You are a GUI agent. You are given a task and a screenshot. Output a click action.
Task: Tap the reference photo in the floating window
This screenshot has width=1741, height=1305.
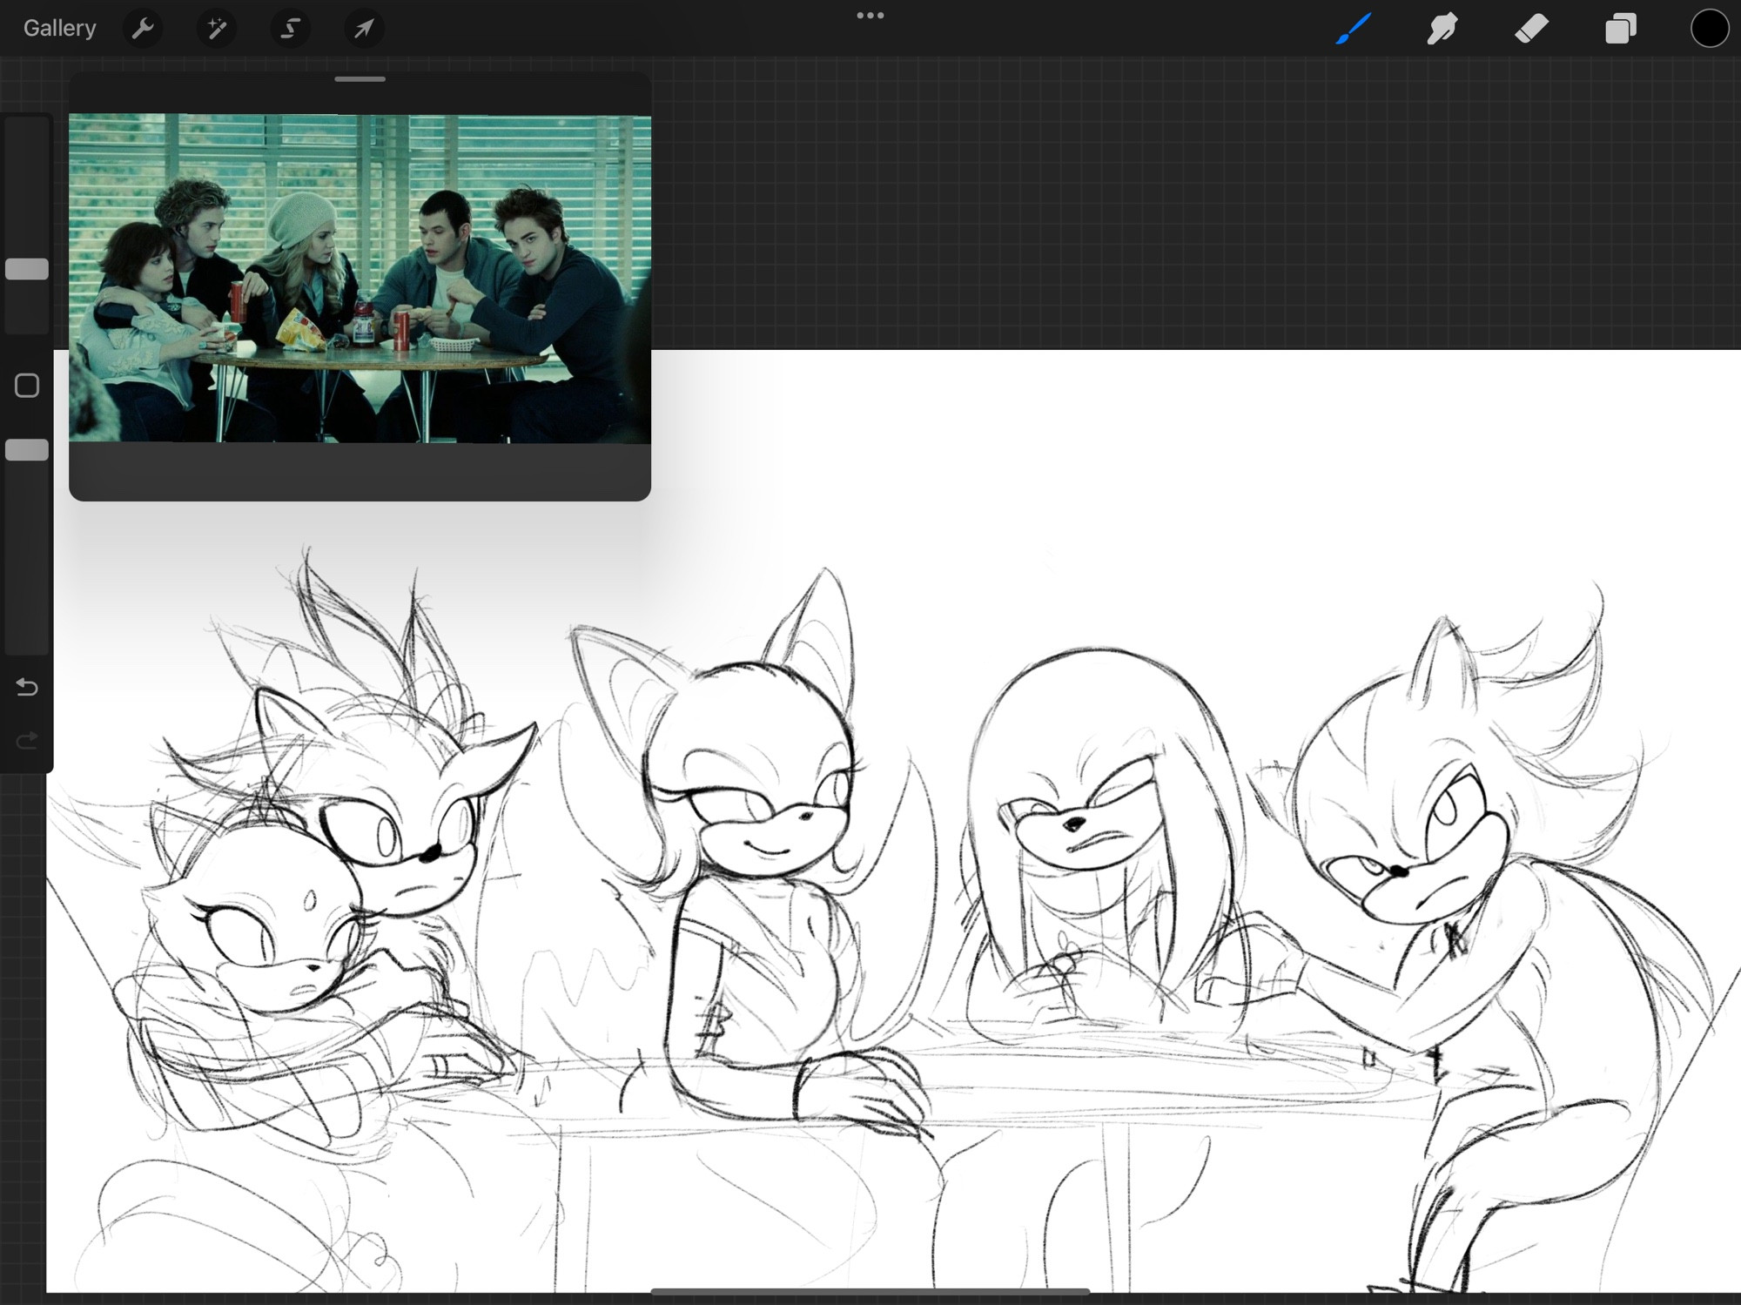tap(360, 279)
